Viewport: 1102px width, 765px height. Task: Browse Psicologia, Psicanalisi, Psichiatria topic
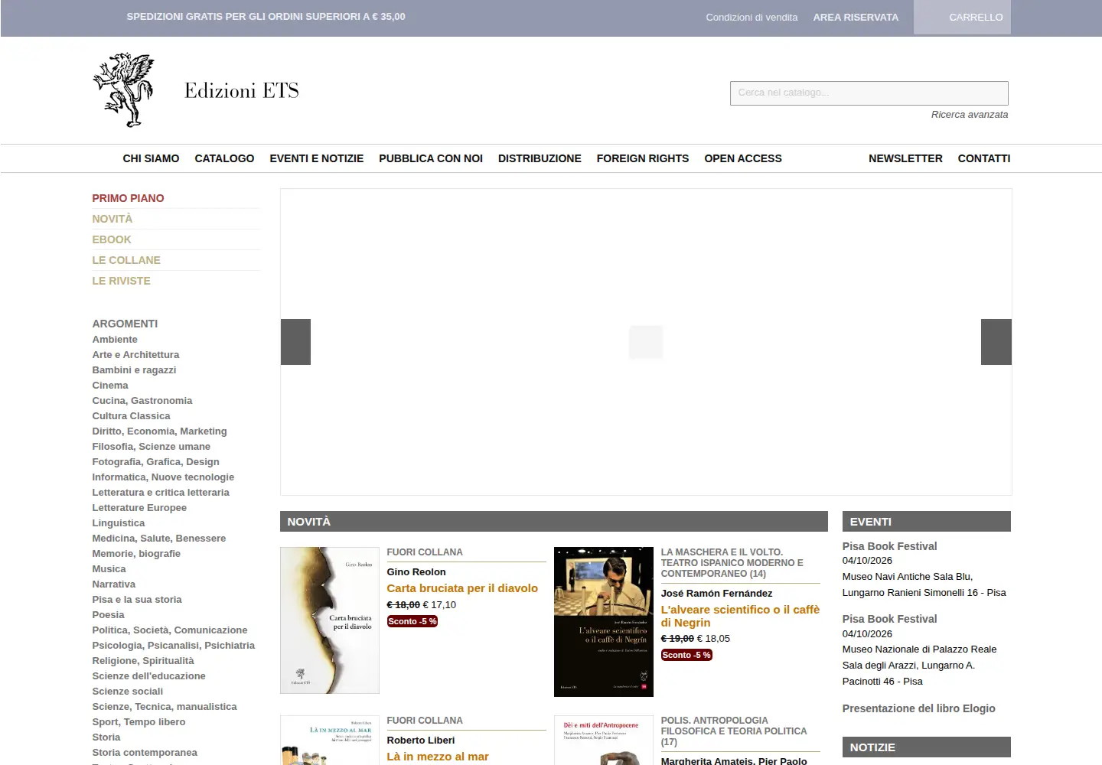click(173, 646)
